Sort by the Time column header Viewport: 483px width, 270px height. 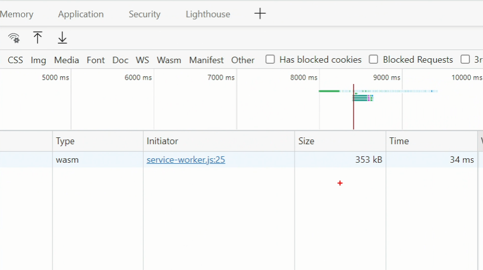click(399, 141)
